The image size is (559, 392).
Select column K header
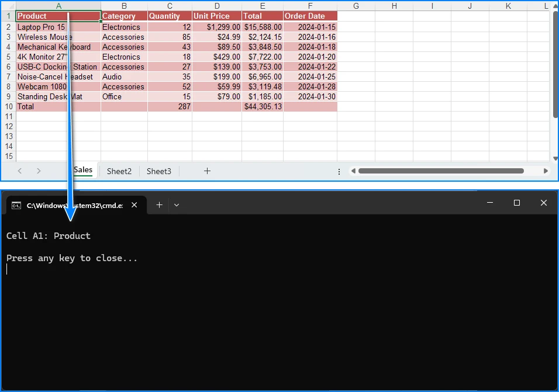point(508,6)
